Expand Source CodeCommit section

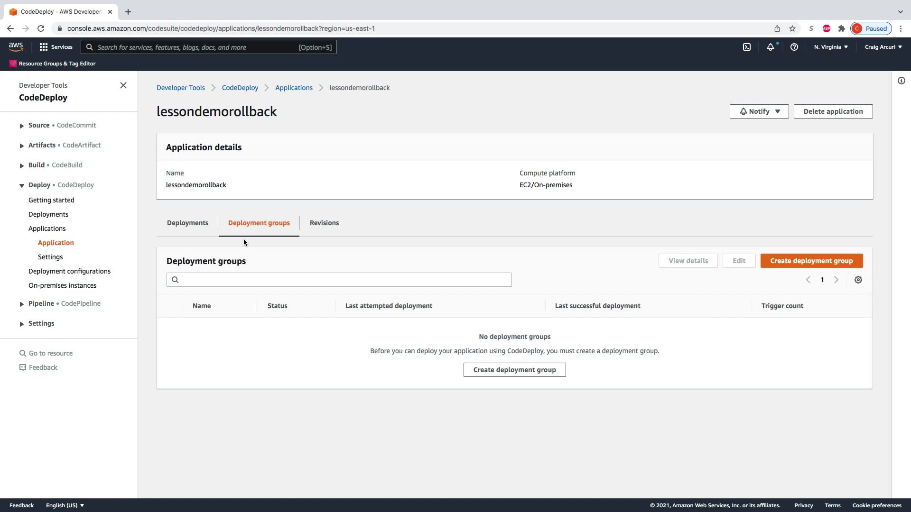22,126
